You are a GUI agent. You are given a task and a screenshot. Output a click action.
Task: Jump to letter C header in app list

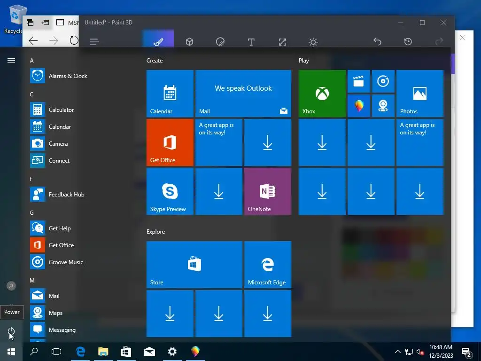pos(31,94)
